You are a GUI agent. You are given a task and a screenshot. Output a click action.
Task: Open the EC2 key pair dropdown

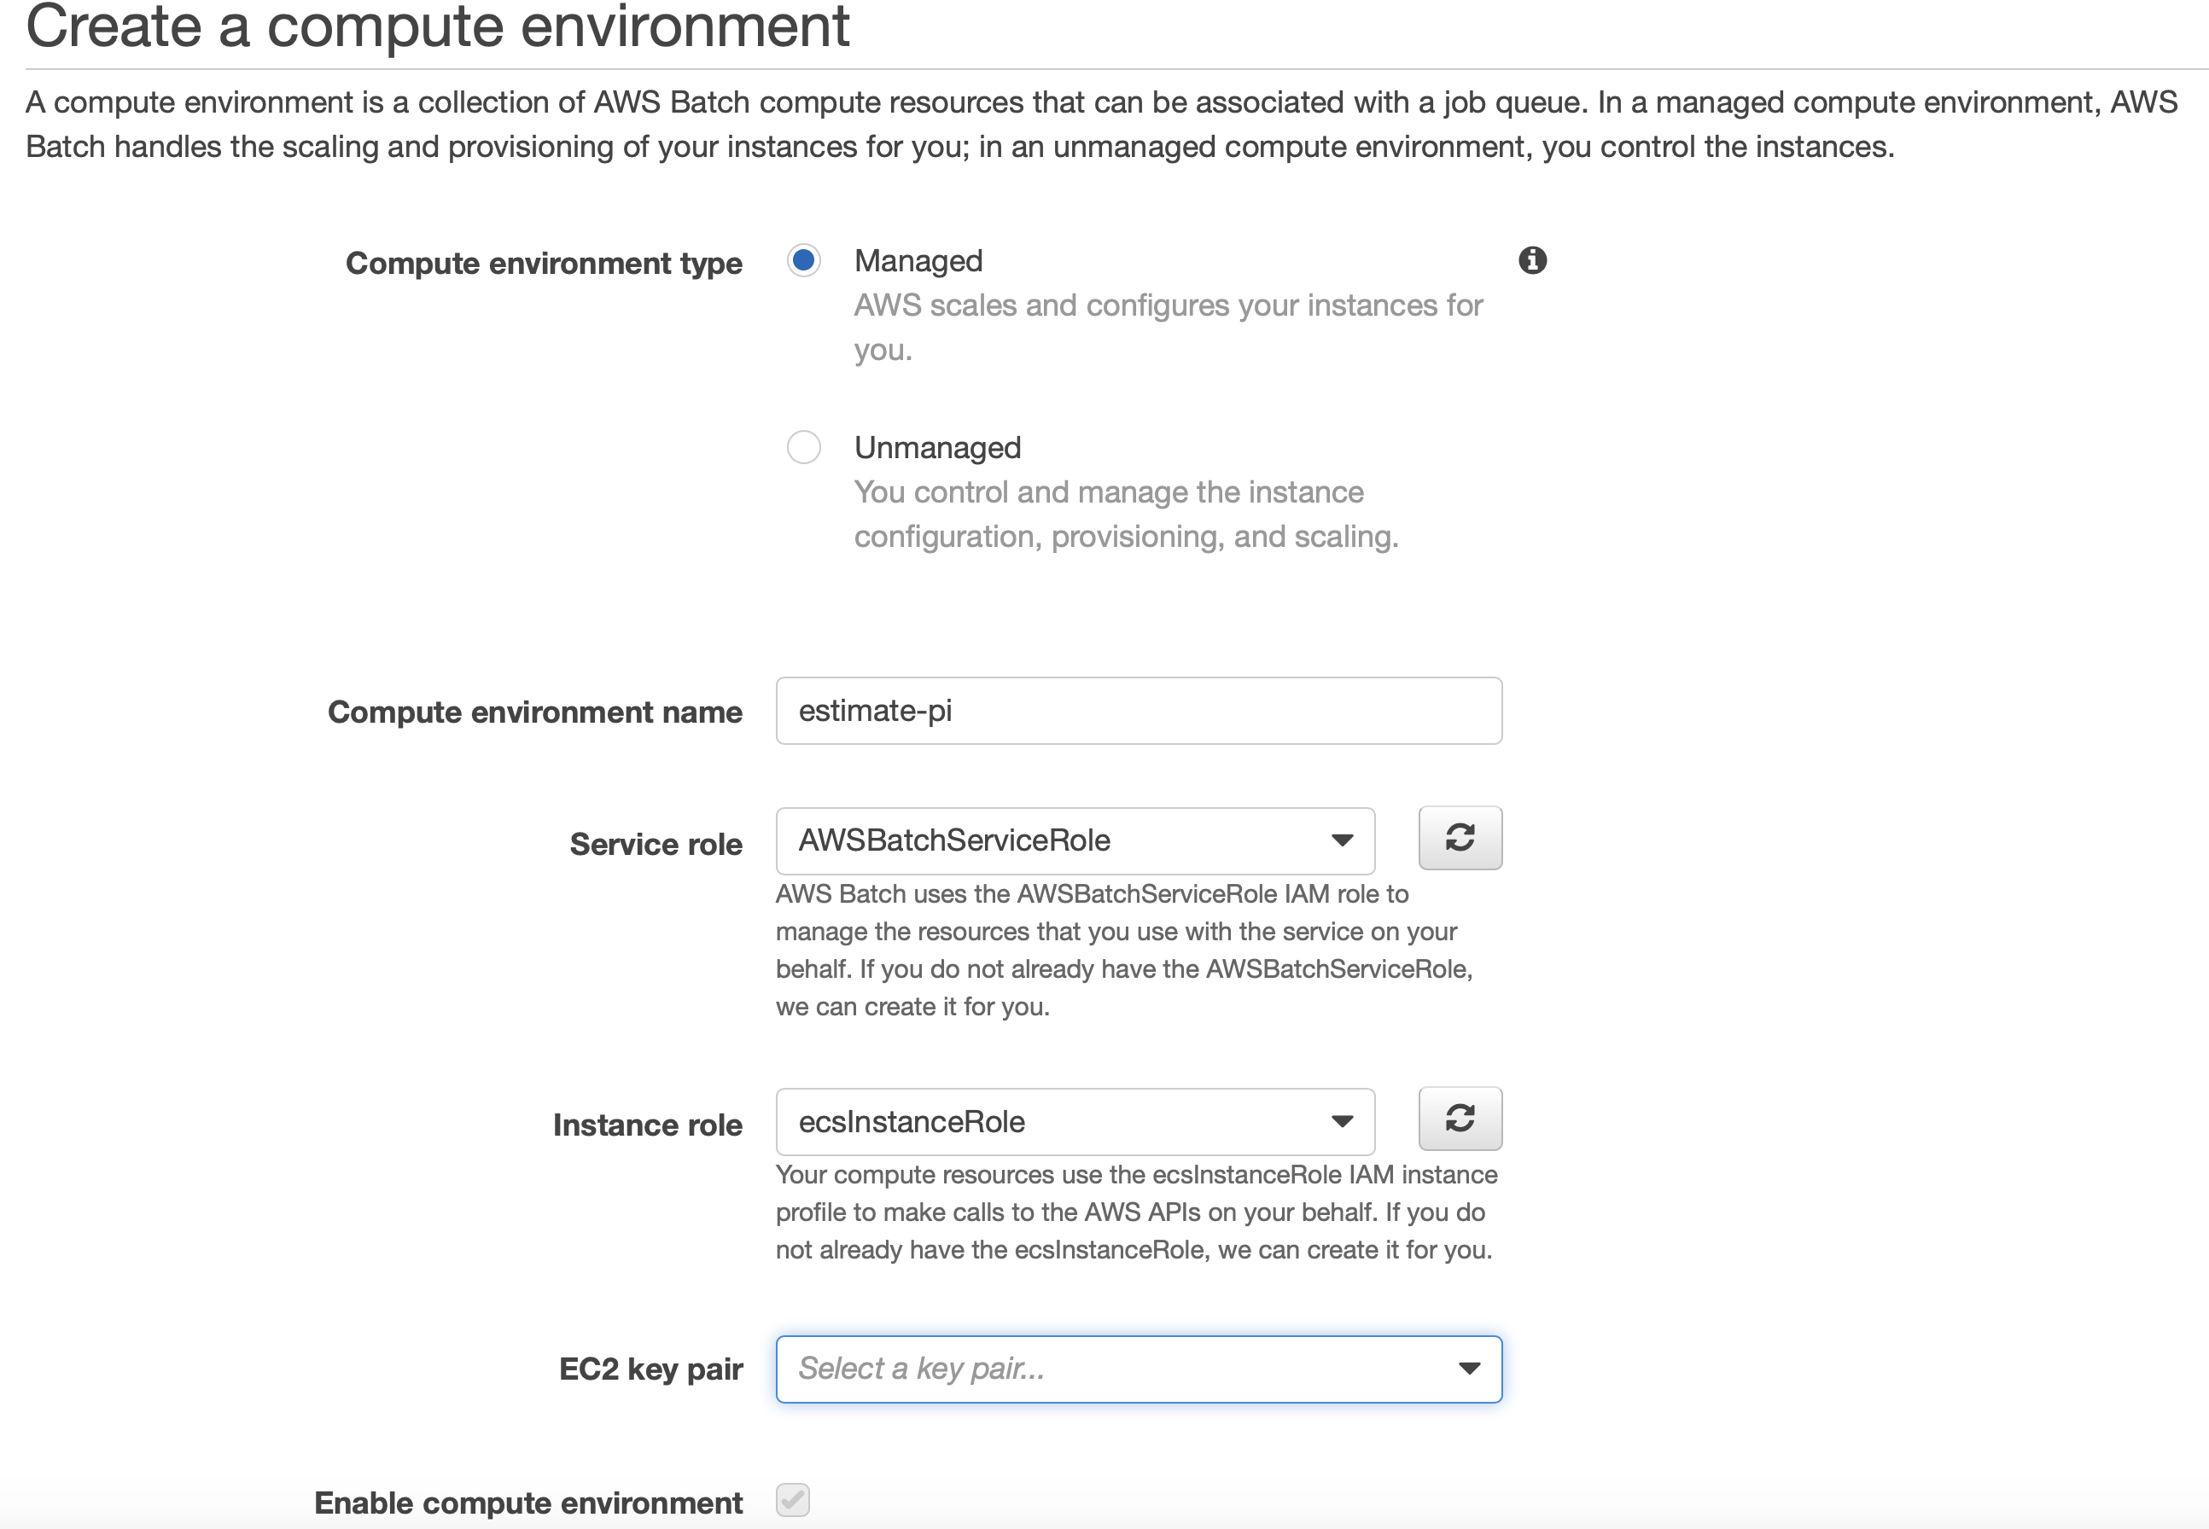tap(1139, 1369)
